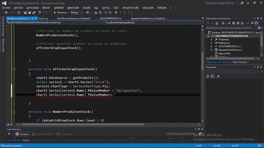The width and height of the screenshot is (264, 148).
Task: Open the DÉBOGUER menu
Action: tap(73, 8)
